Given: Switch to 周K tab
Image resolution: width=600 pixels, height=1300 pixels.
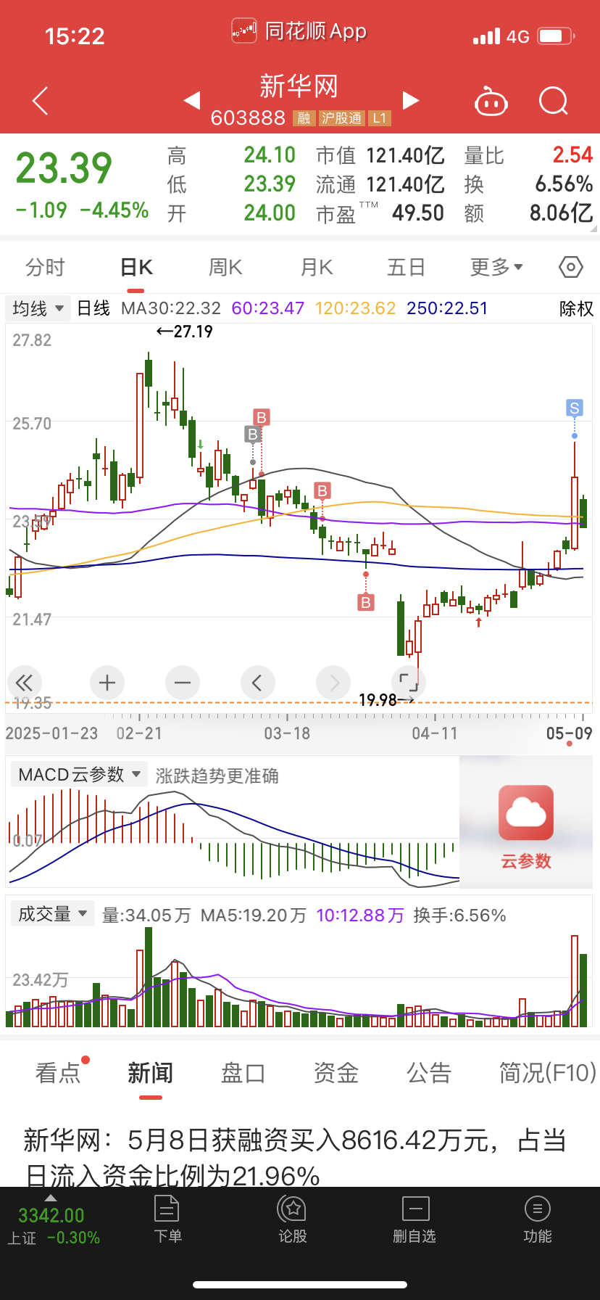Looking at the screenshot, I should [225, 267].
